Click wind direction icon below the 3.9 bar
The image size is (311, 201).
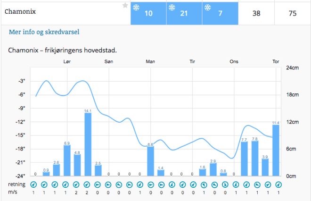[268, 184]
